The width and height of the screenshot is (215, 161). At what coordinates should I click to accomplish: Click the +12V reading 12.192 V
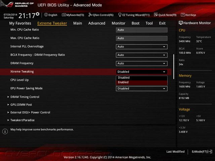(184, 120)
